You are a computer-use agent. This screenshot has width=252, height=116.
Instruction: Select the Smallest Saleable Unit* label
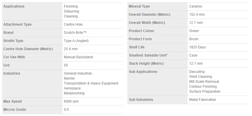click(x=148, y=55)
